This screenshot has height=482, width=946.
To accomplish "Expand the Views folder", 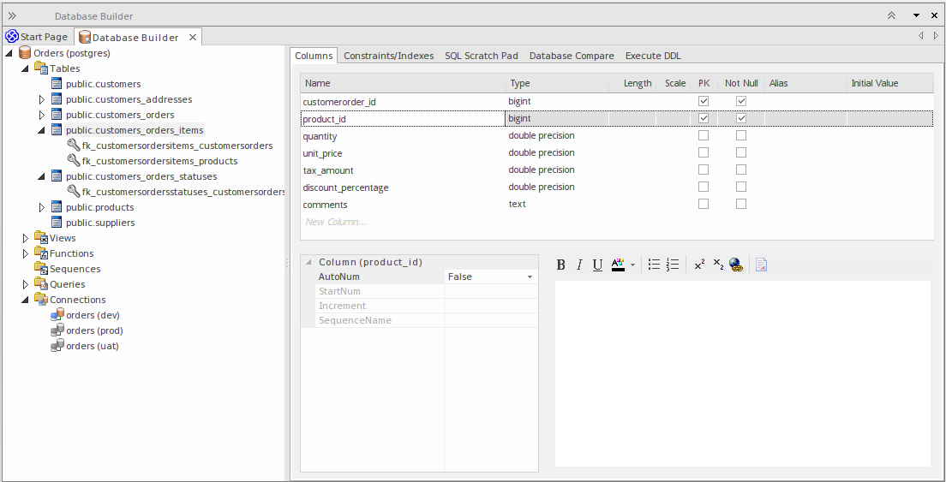I will [x=26, y=238].
